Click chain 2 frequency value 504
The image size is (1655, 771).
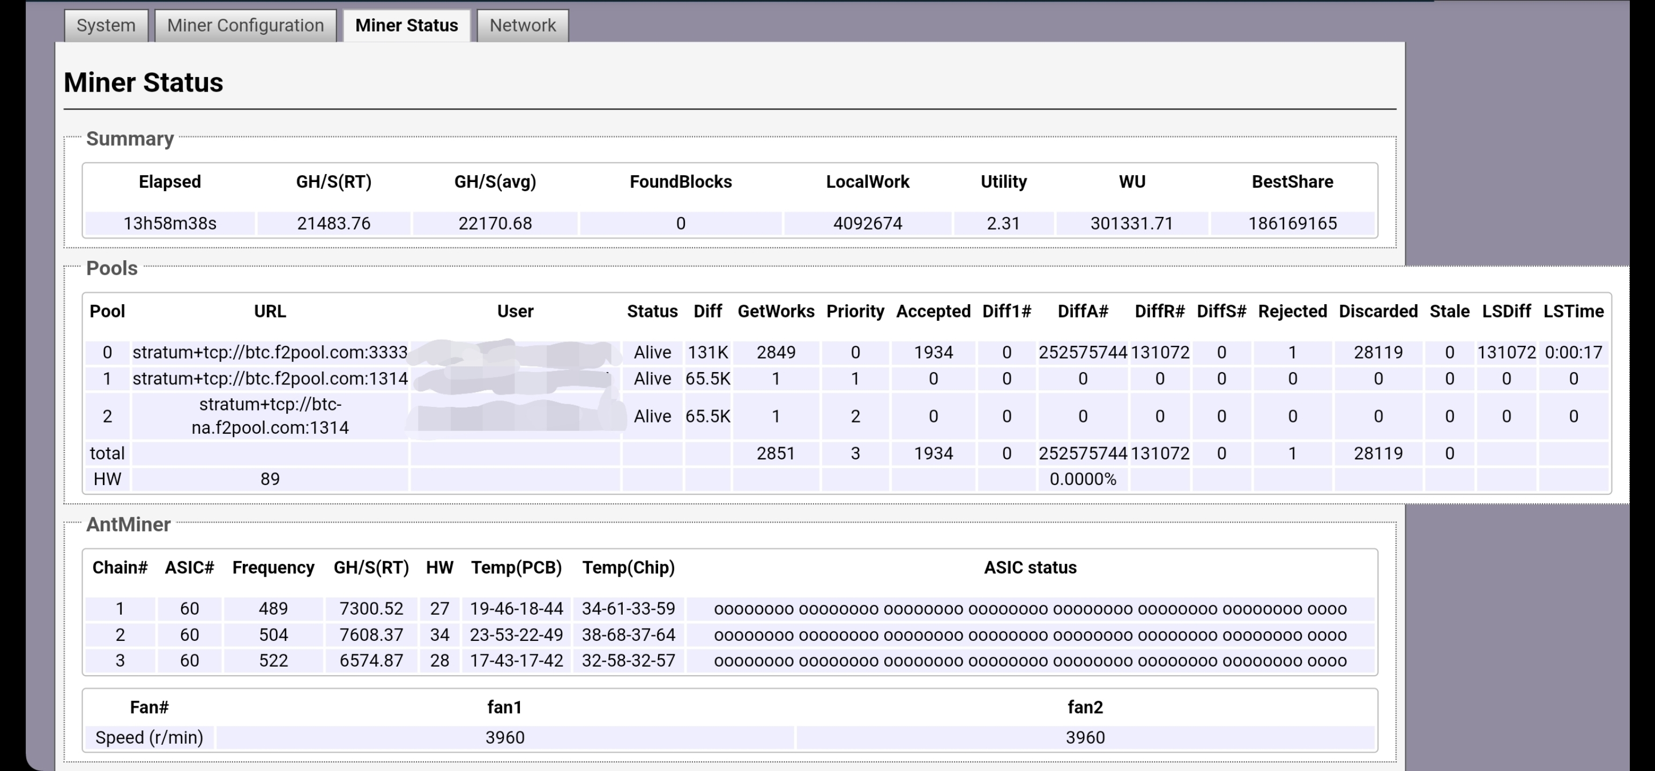[x=273, y=635]
